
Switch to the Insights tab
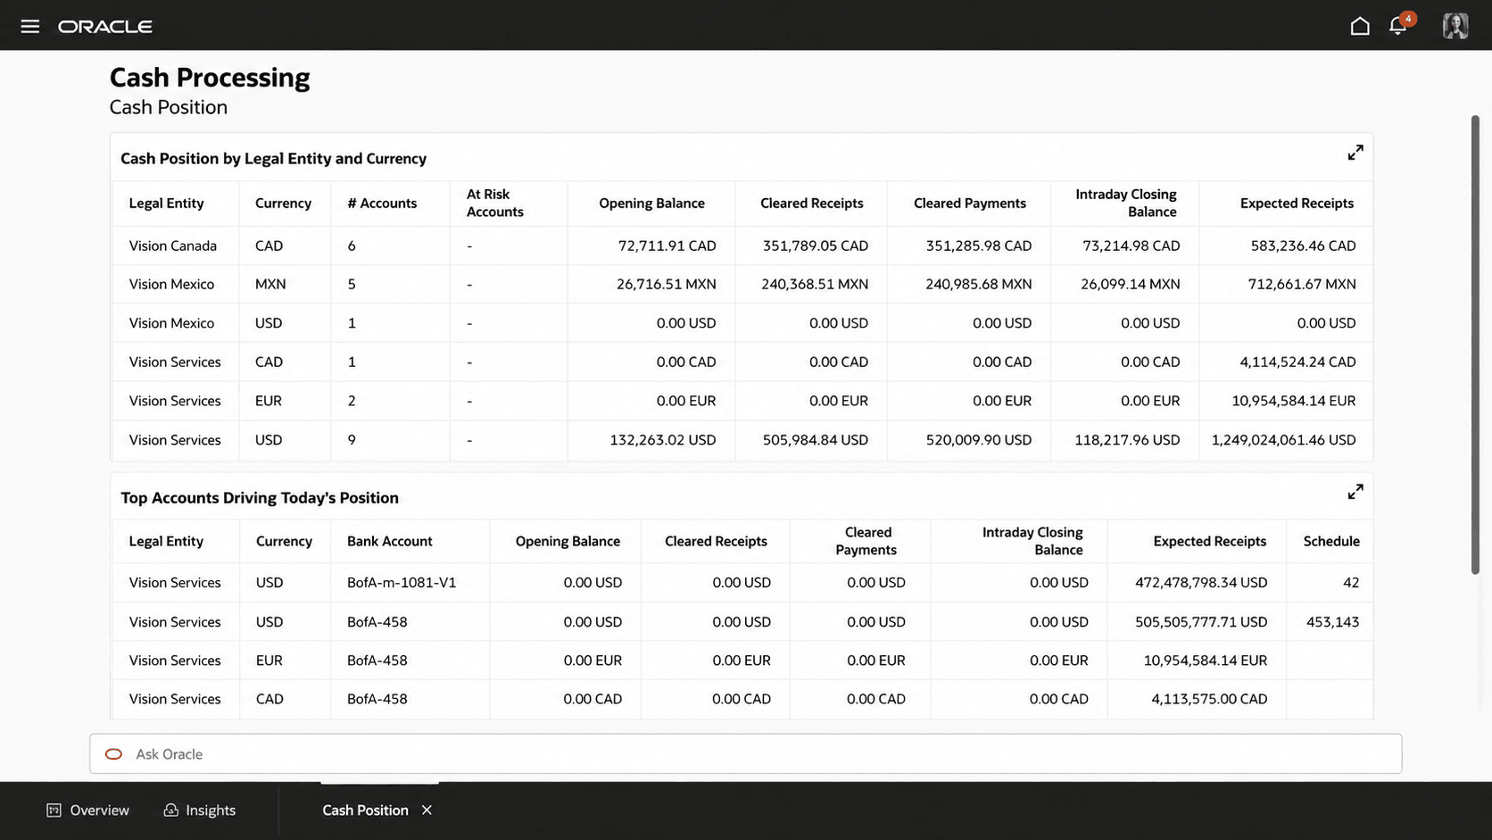(x=200, y=811)
